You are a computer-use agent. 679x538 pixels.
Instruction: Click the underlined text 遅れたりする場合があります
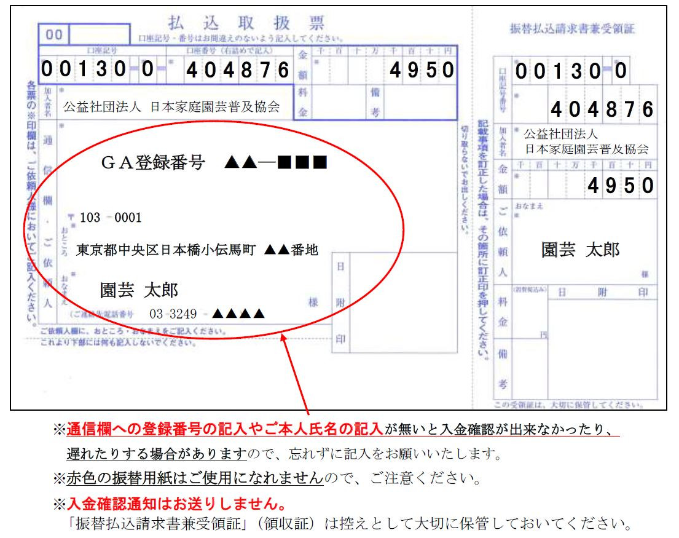click(x=157, y=454)
